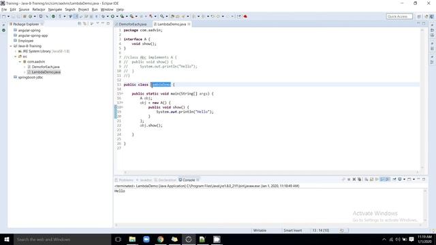Collapse the Java-8-Training project
The image size is (436, 245).
11,46
